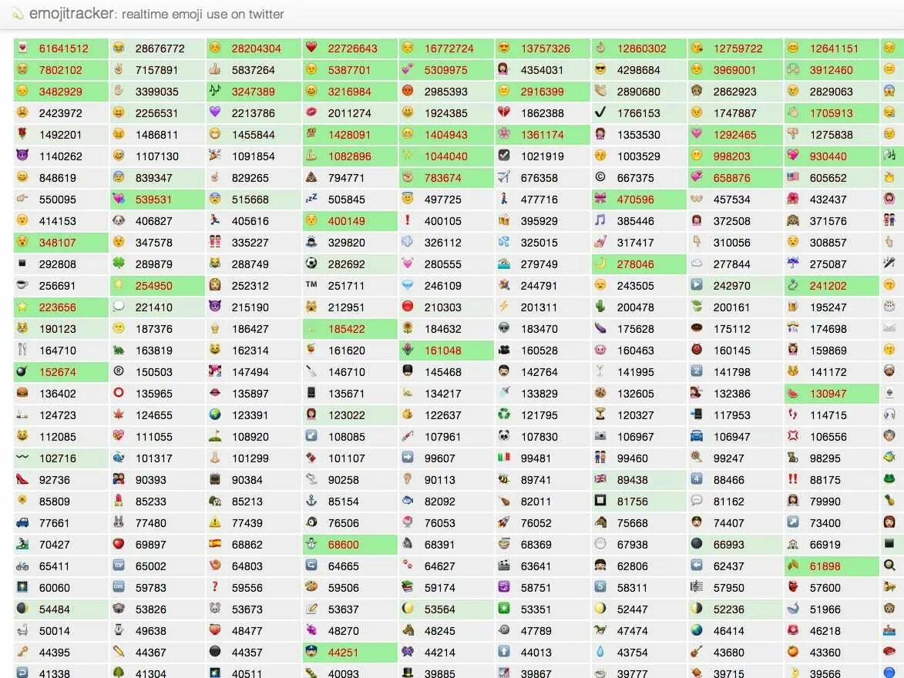Image resolution: width=904 pixels, height=678 pixels.
Task: Select the maple leaf emoji beside 124655
Action: pyautogui.click(x=119, y=415)
